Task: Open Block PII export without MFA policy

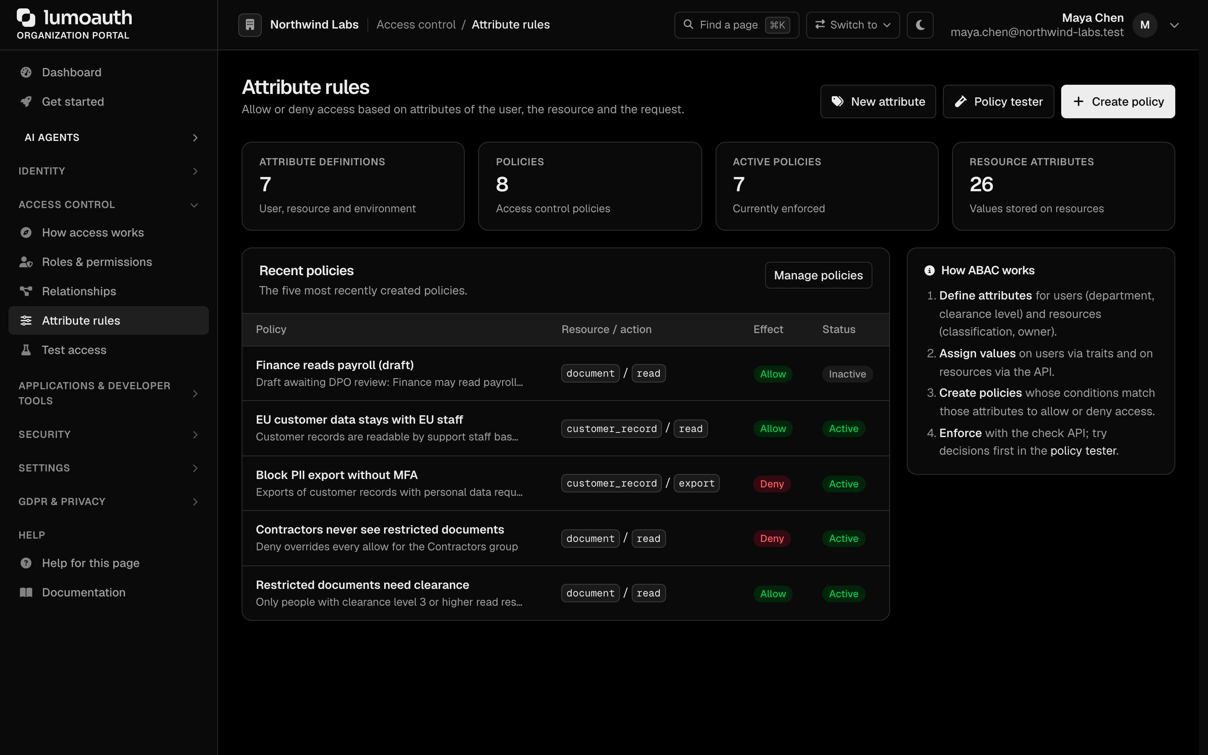Action: [336, 475]
